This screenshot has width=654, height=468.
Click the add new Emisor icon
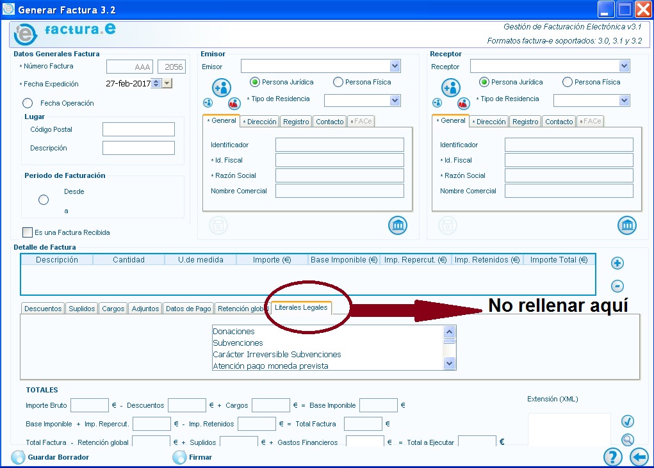[x=222, y=87]
